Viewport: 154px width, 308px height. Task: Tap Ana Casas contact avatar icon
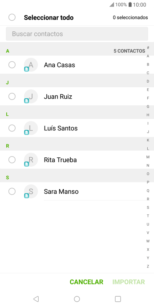pos(31,65)
